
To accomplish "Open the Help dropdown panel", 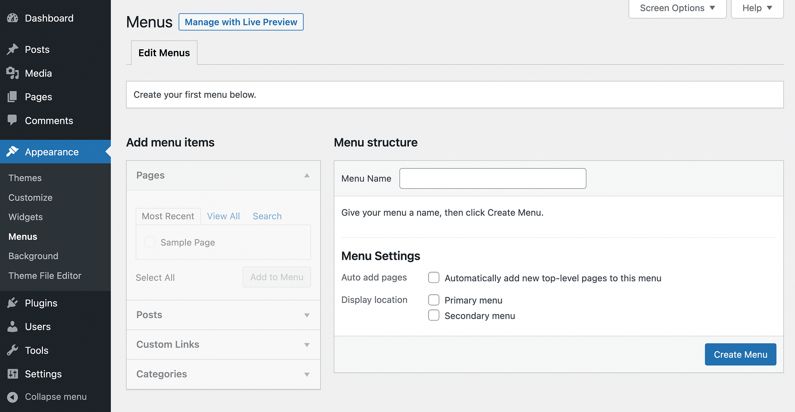I will 757,8.
